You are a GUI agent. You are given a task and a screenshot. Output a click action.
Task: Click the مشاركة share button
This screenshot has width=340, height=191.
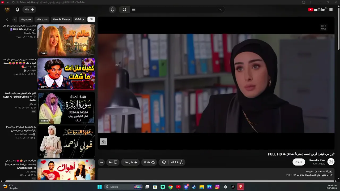click(150, 162)
